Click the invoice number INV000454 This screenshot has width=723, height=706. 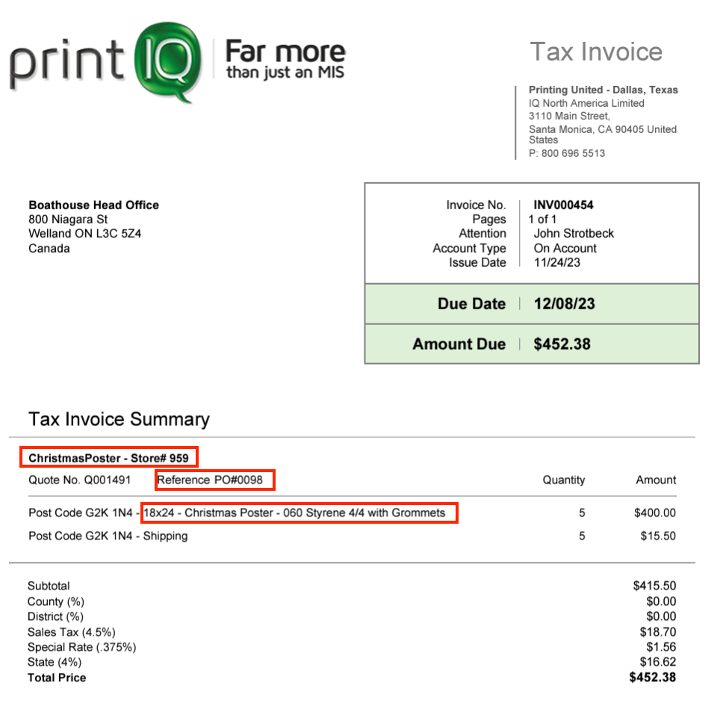click(563, 205)
